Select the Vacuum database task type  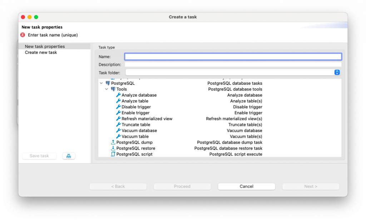[139, 131]
